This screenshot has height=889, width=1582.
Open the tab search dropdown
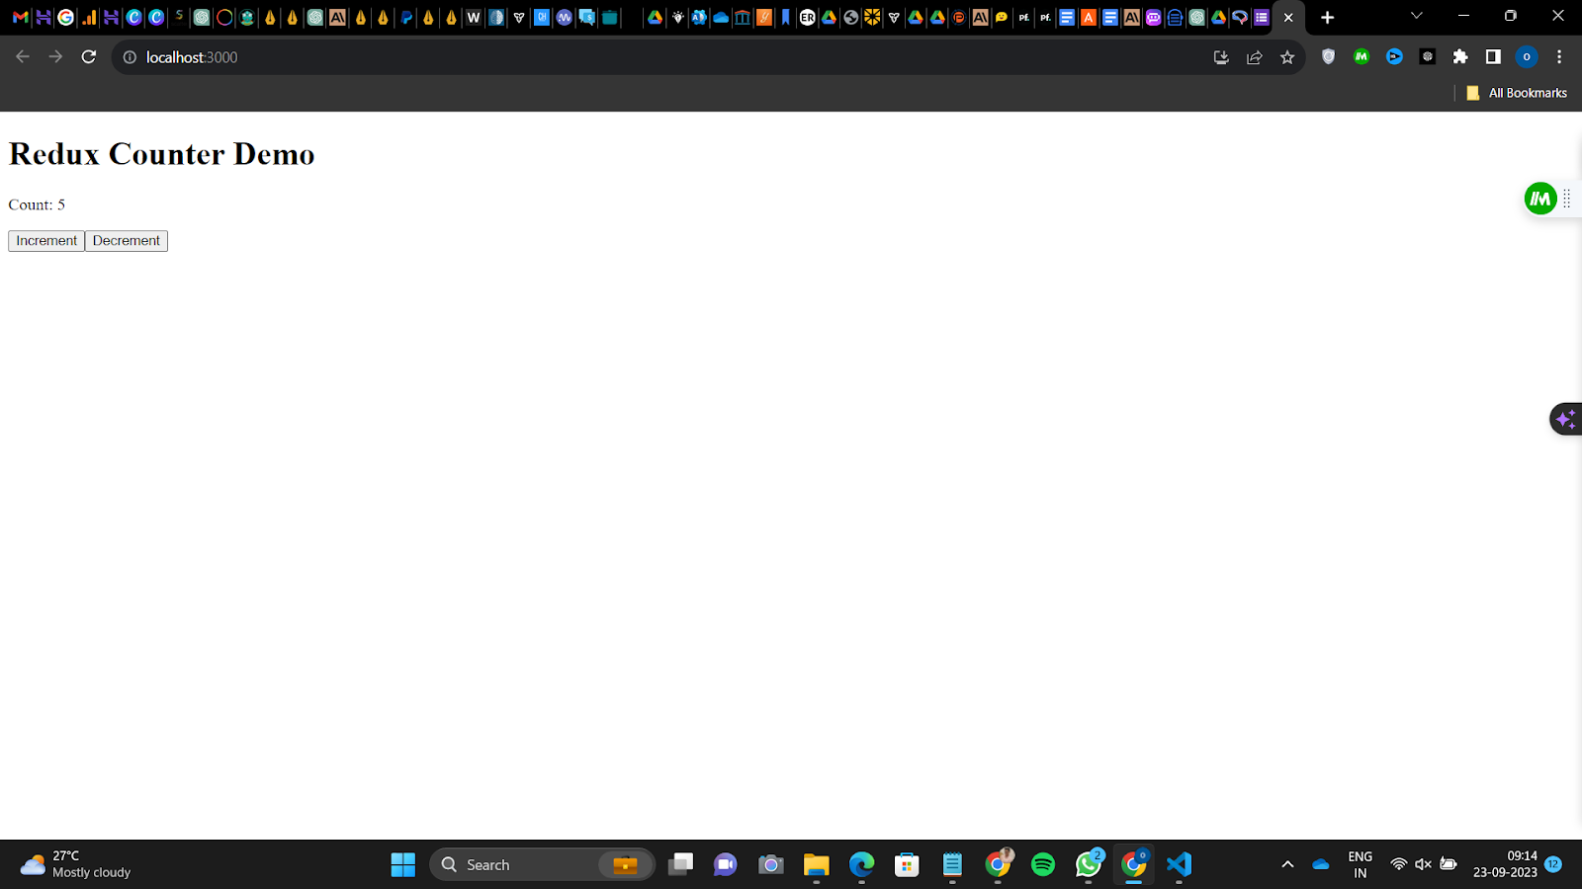[1416, 16]
